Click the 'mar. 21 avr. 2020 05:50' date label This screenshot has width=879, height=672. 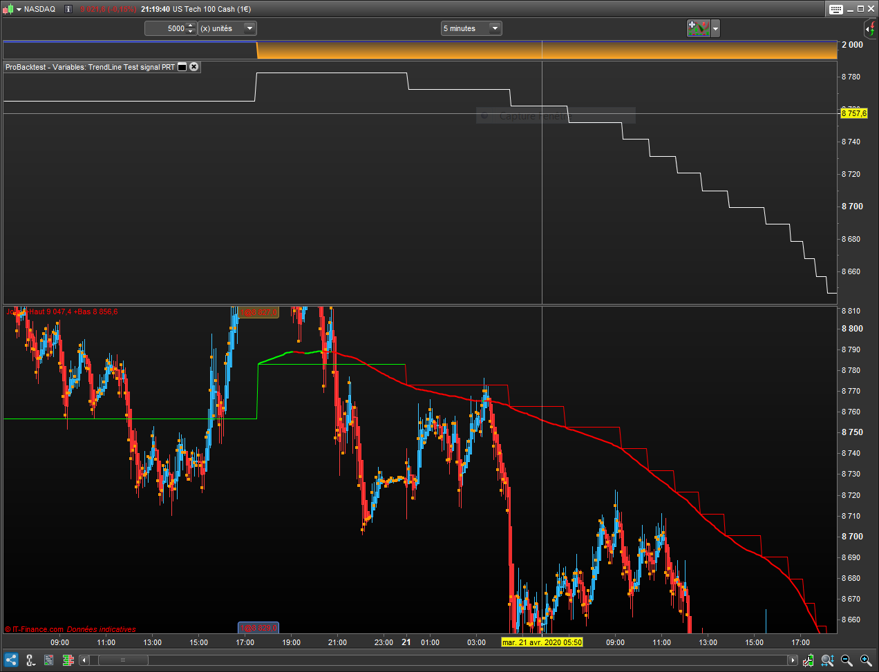coord(542,642)
